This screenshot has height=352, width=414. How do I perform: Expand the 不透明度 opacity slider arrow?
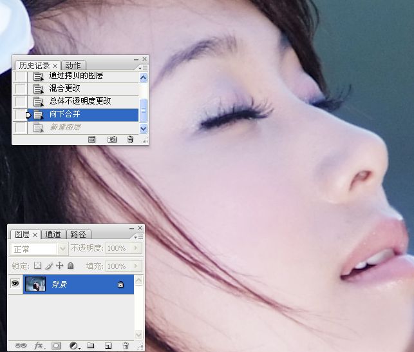point(135,248)
